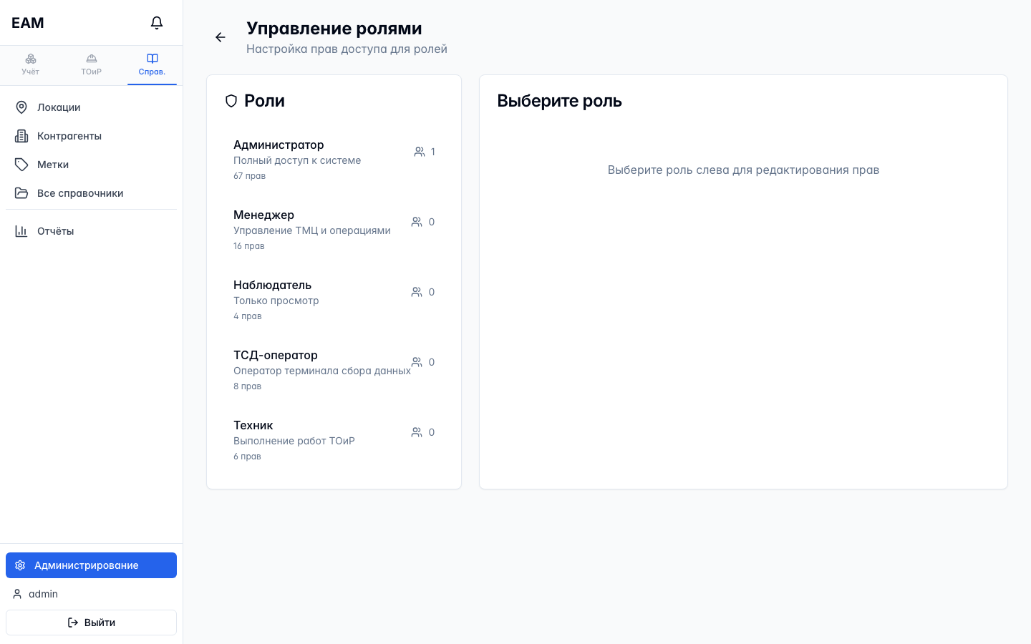The height and width of the screenshot is (644, 1031).
Task: Click the '16 прав' label
Action: pyautogui.click(x=249, y=246)
